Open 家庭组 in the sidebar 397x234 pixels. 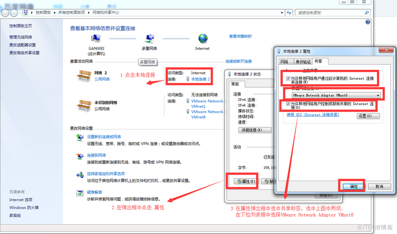pyautogui.click(x=15, y=215)
